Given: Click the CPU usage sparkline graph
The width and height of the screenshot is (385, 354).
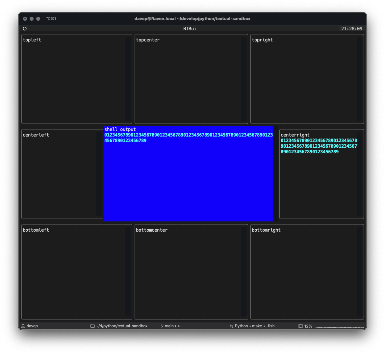Looking at the screenshot, I should pyautogui.click(x=340, y=327).
